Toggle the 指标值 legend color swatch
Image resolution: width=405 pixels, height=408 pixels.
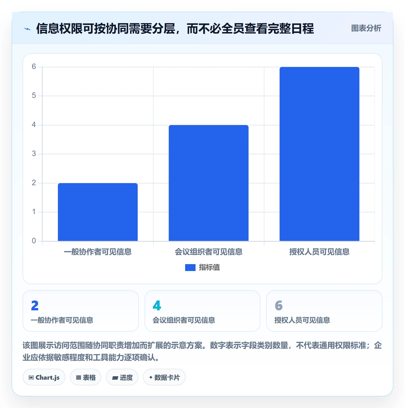190,268
